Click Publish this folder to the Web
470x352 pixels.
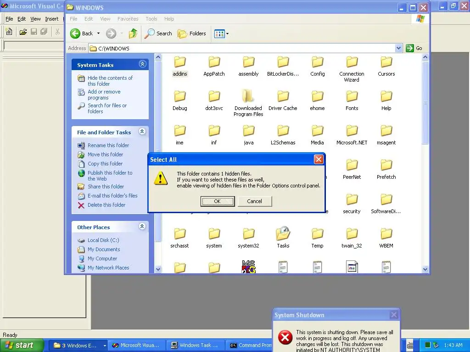click(x=110, y=176)
